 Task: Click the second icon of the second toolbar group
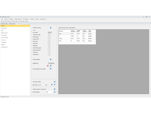coord(11,21)
